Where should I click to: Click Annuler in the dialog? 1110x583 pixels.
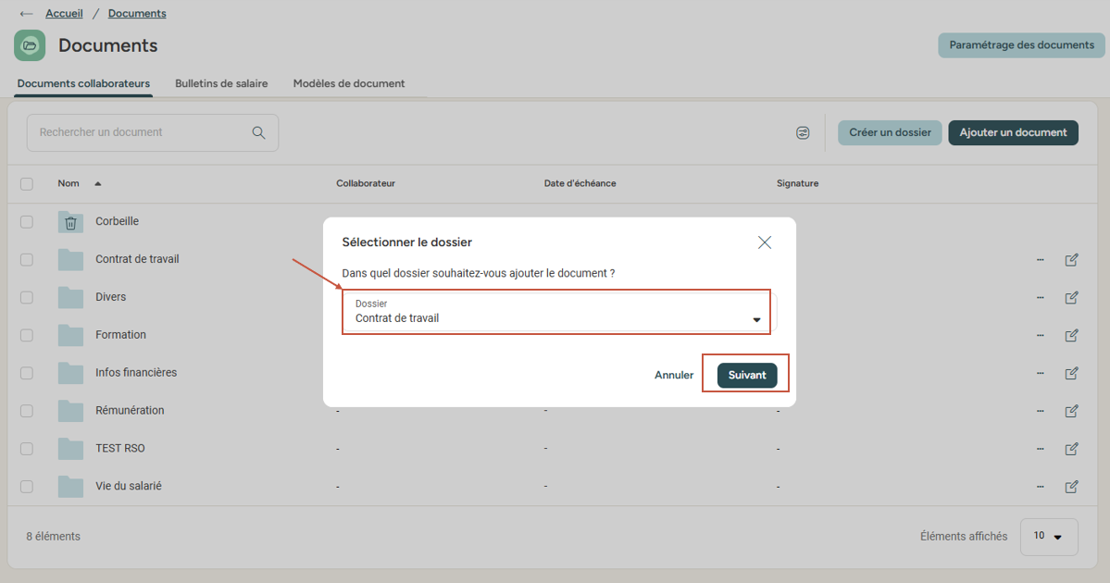[x=674, y=375]
